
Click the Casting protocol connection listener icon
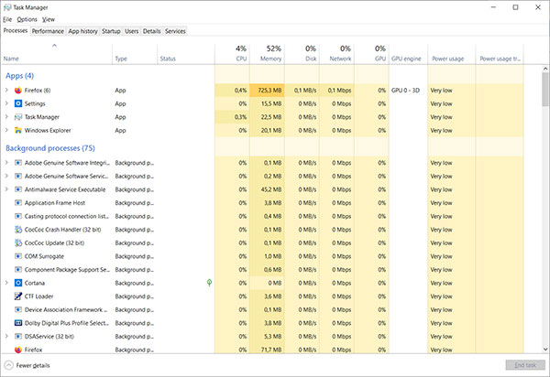(18, 216)
